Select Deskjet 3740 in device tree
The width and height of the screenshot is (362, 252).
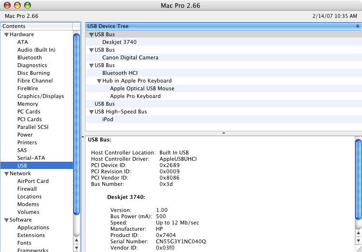[x=223, y=42]
